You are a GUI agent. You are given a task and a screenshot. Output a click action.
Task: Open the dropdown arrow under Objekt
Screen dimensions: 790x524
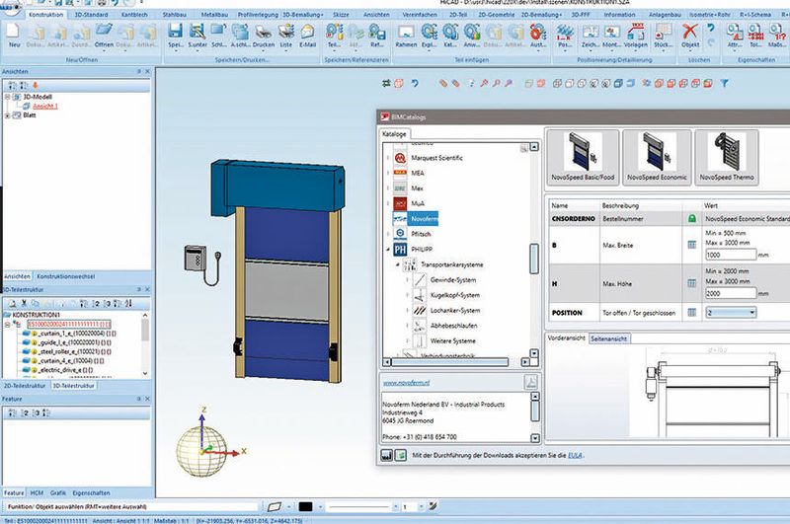[x=689, y=51]
